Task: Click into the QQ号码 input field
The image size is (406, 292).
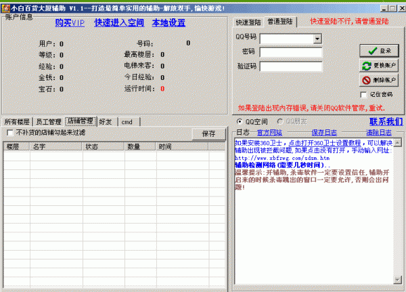Action: (287, 39)
